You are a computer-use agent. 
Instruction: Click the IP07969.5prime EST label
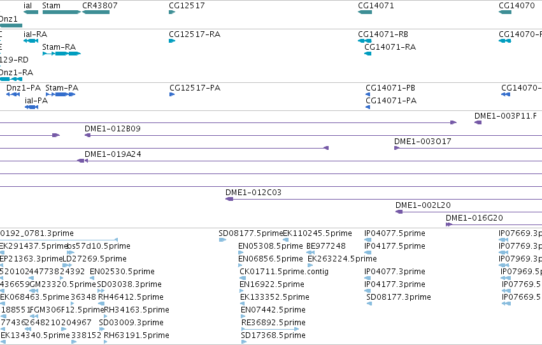pos(521,272)
